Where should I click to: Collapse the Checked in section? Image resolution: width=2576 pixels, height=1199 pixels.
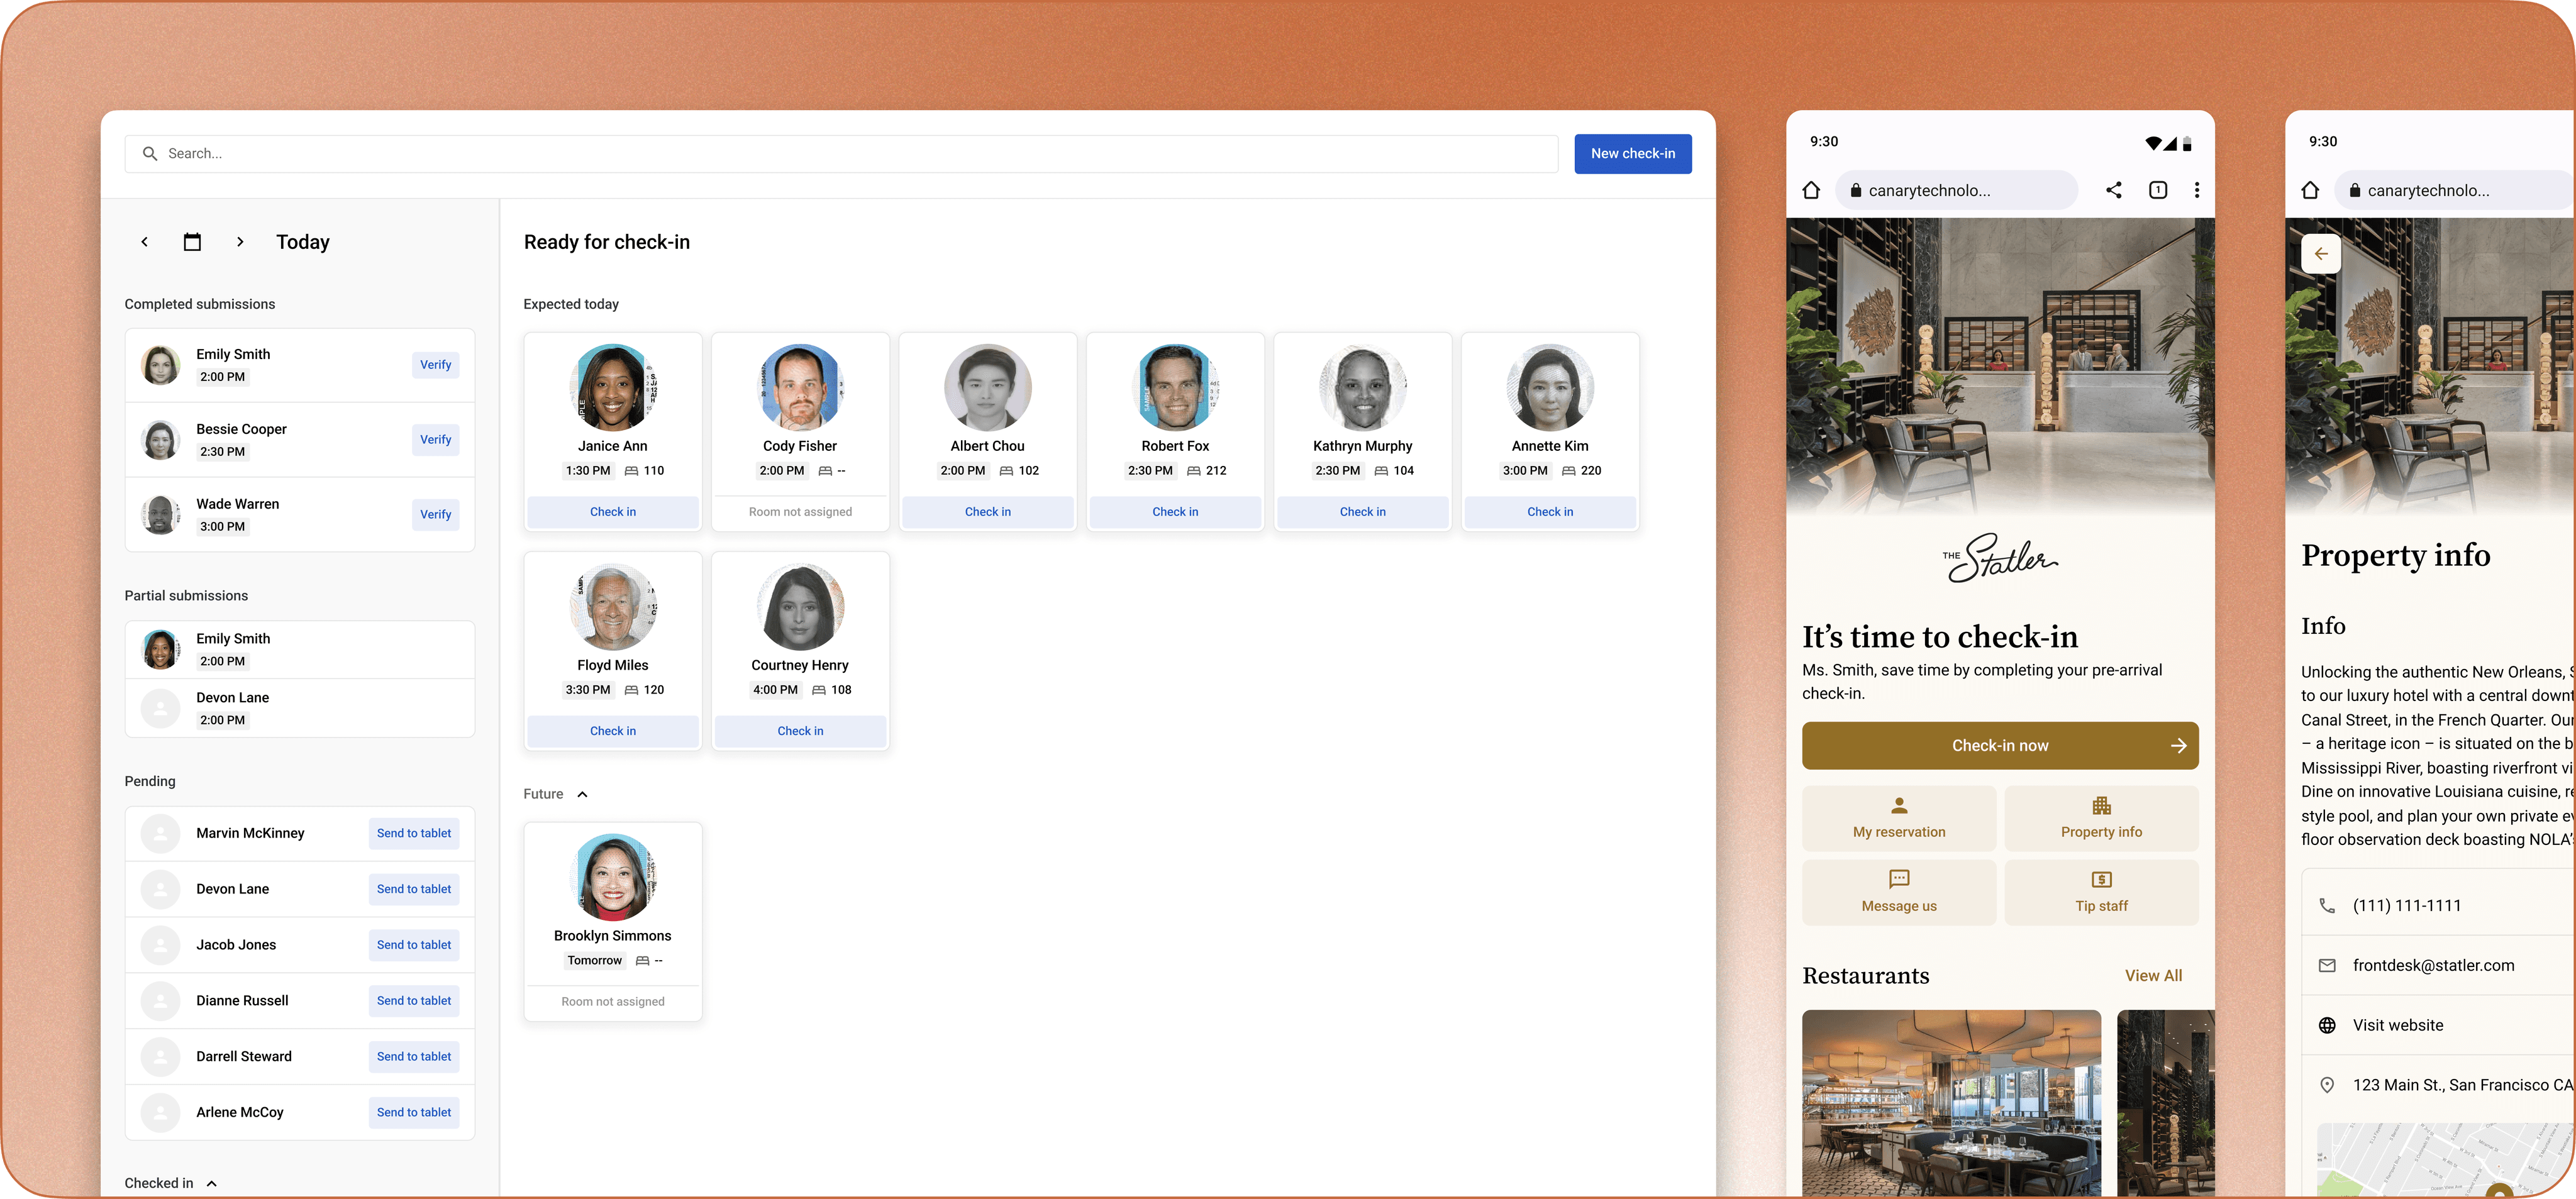click(x=211, y=1183)
